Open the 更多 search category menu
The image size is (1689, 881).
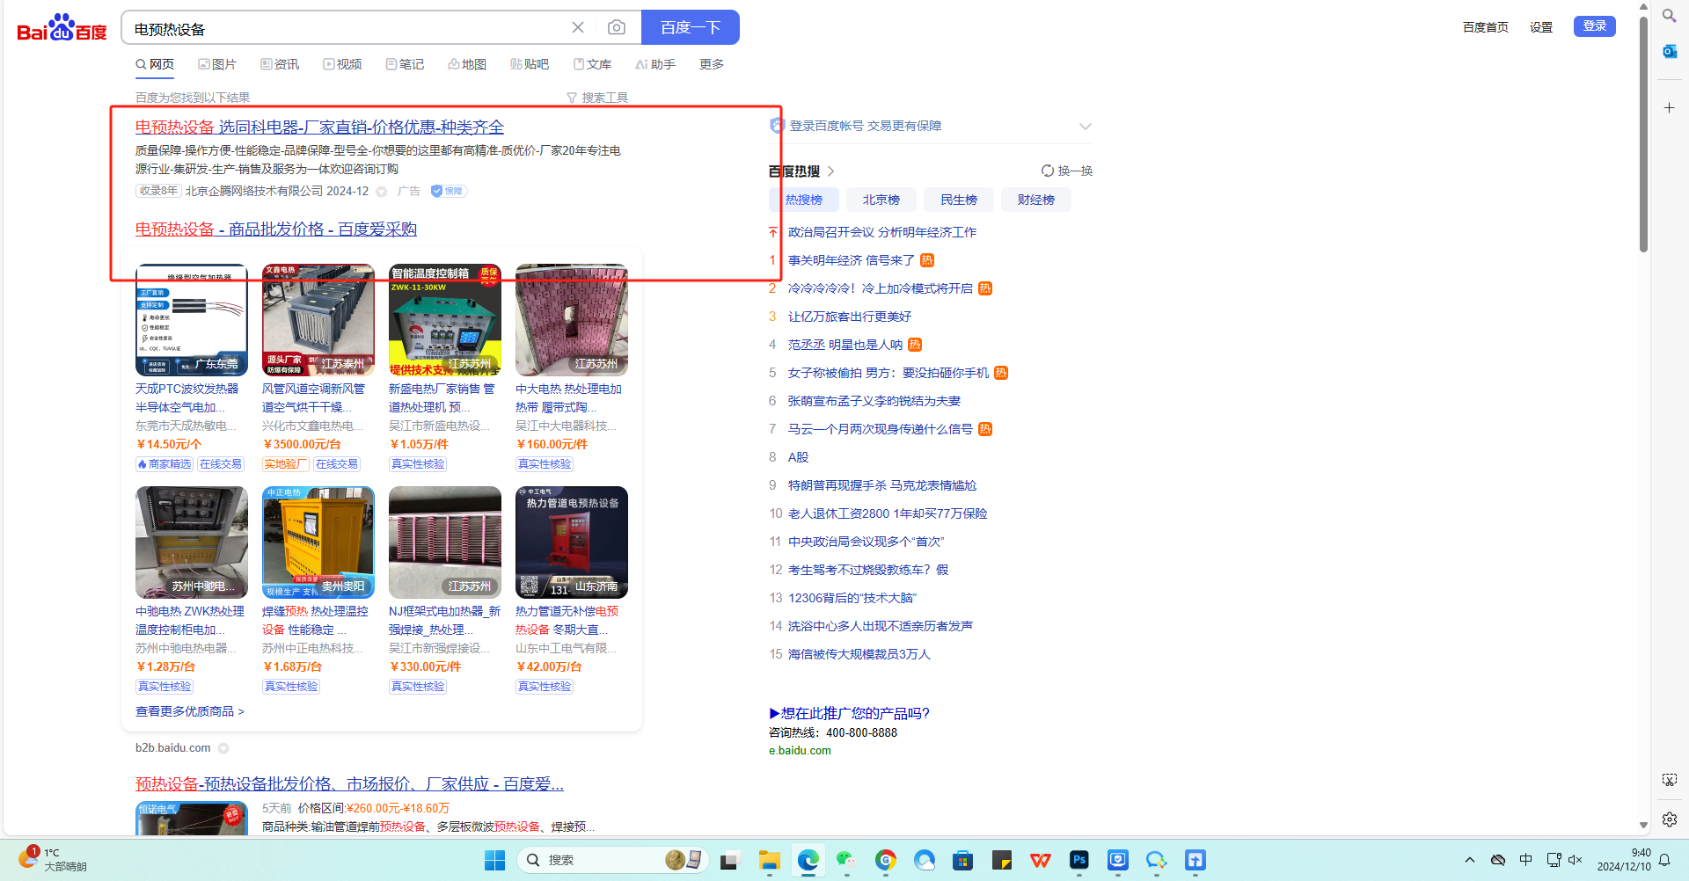(x=712, y=64)
